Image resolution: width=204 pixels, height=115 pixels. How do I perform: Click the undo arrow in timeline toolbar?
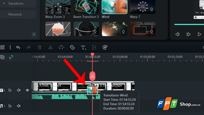click(18, 47)
